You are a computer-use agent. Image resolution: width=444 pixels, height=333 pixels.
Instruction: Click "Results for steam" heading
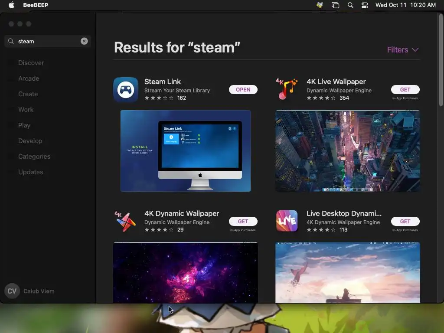coord(177,48)
